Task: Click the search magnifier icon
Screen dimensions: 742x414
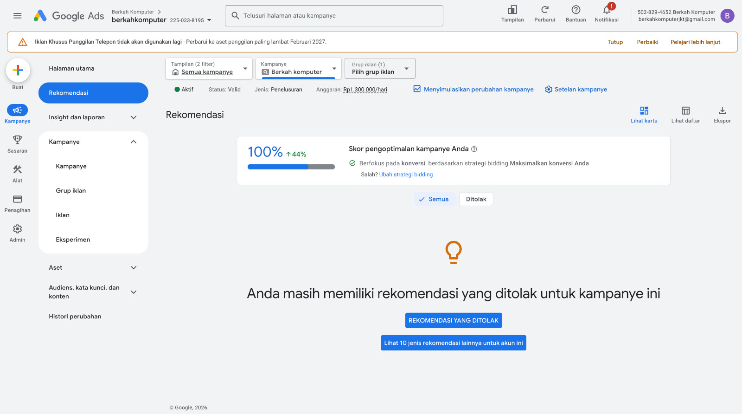Action: click(236, 16)
